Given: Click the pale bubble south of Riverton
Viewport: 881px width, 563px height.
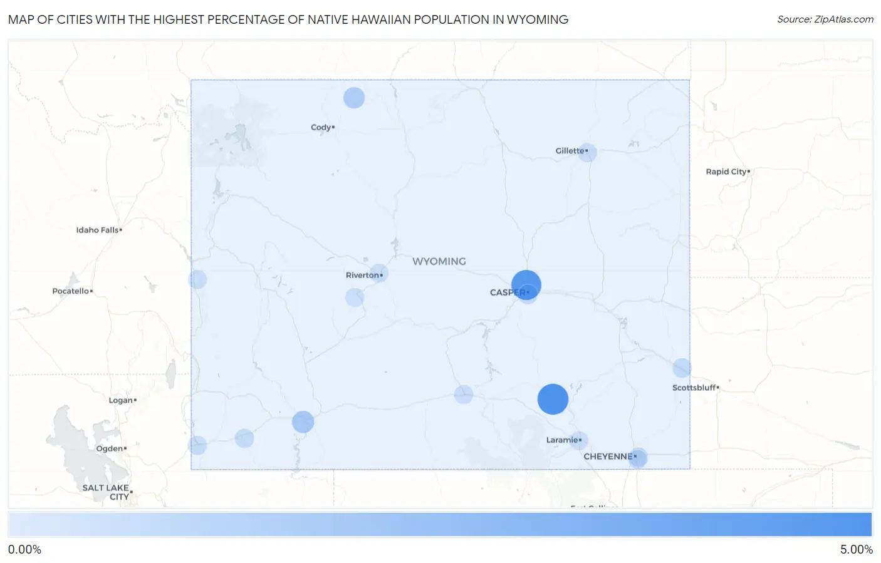Looking at the screenshot, I should pos(355,297).
